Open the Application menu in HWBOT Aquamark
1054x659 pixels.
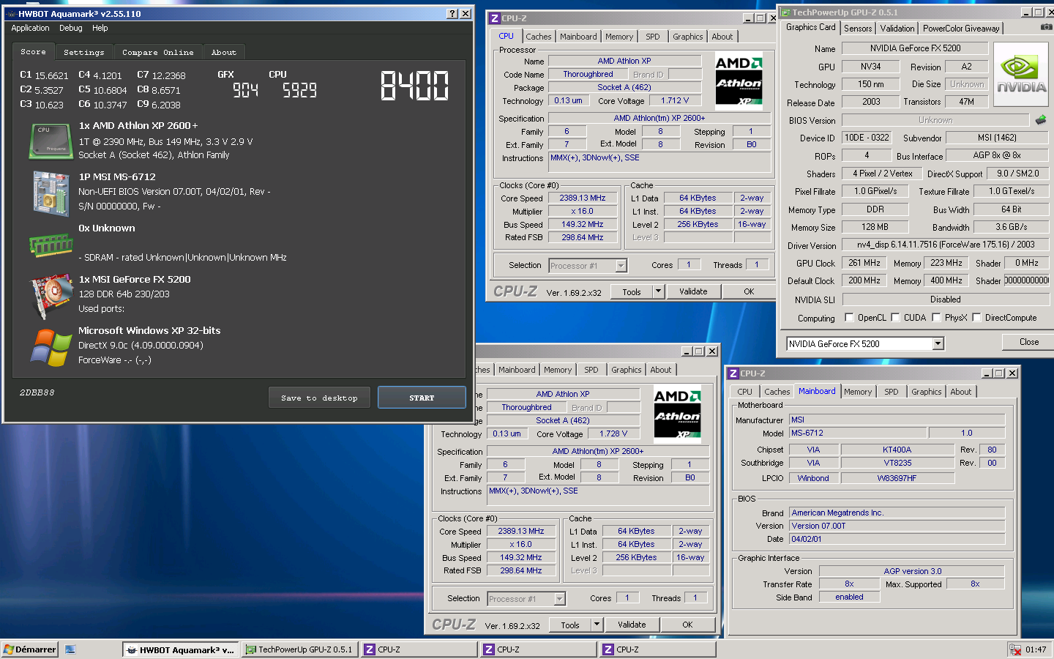[30, 28]
